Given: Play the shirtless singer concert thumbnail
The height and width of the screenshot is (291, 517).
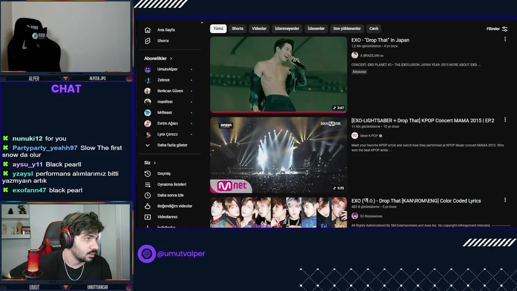Looking at the screenshot, I should [278, 74].
